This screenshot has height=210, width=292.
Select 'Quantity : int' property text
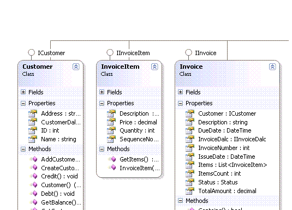click(137, 131)
